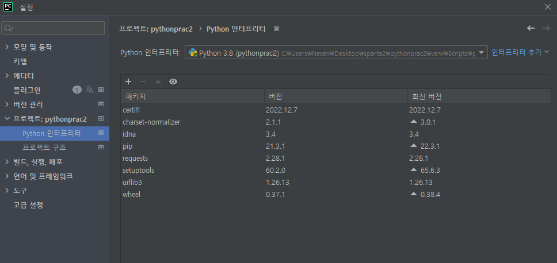Viewport: 557px width, 263px height.
Task: Click the installed version 21.3.1 cell
Action: [x=275, y=146]
